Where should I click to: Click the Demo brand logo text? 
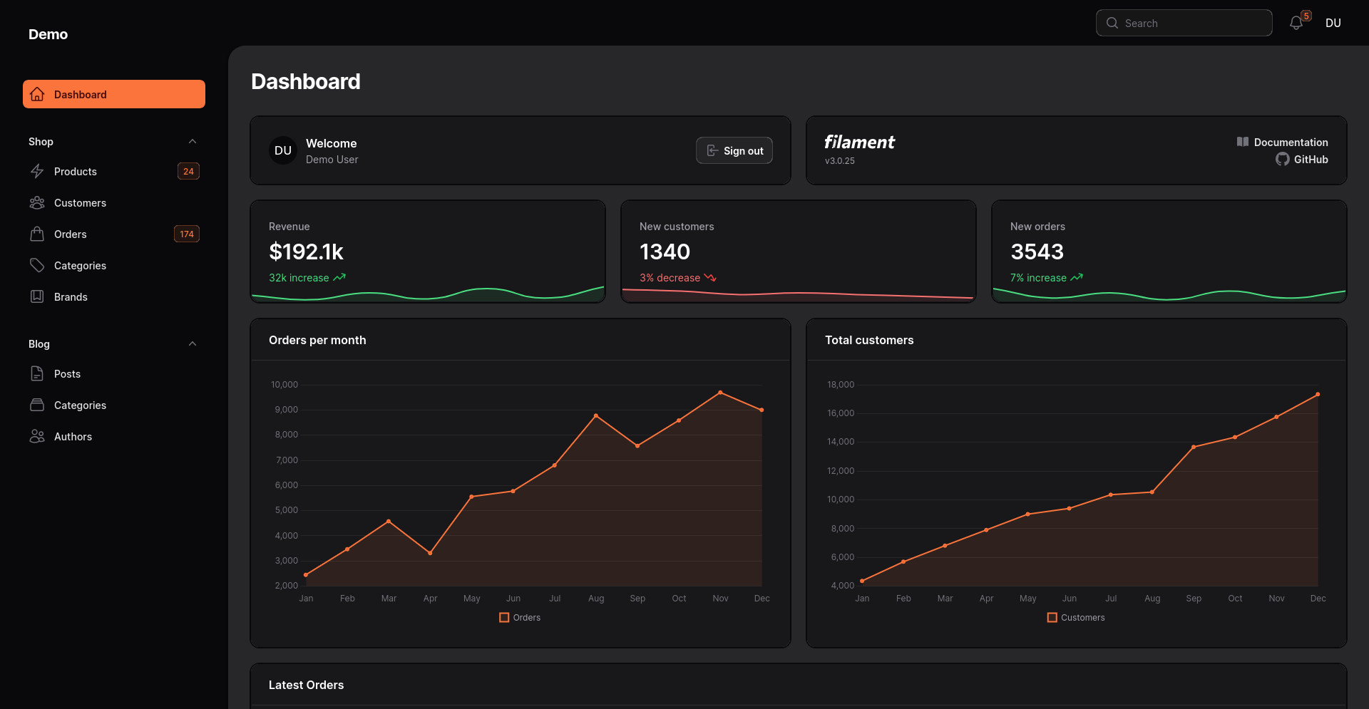coord(48,34)
